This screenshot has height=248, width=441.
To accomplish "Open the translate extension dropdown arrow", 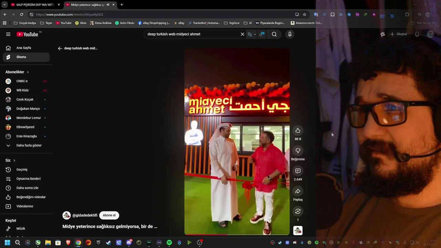I will click(x=255, y=34).
